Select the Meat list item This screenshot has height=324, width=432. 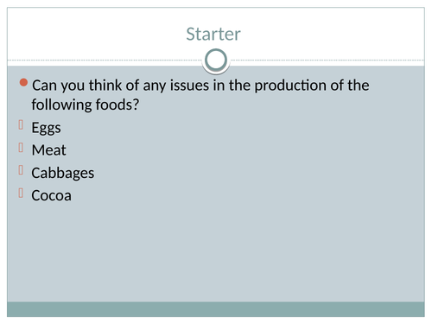pyautogui.click(x=48, y=150)
